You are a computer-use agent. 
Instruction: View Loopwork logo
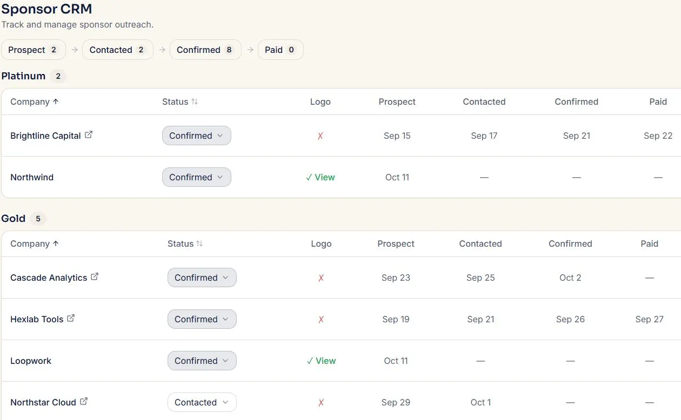point(321,361)
